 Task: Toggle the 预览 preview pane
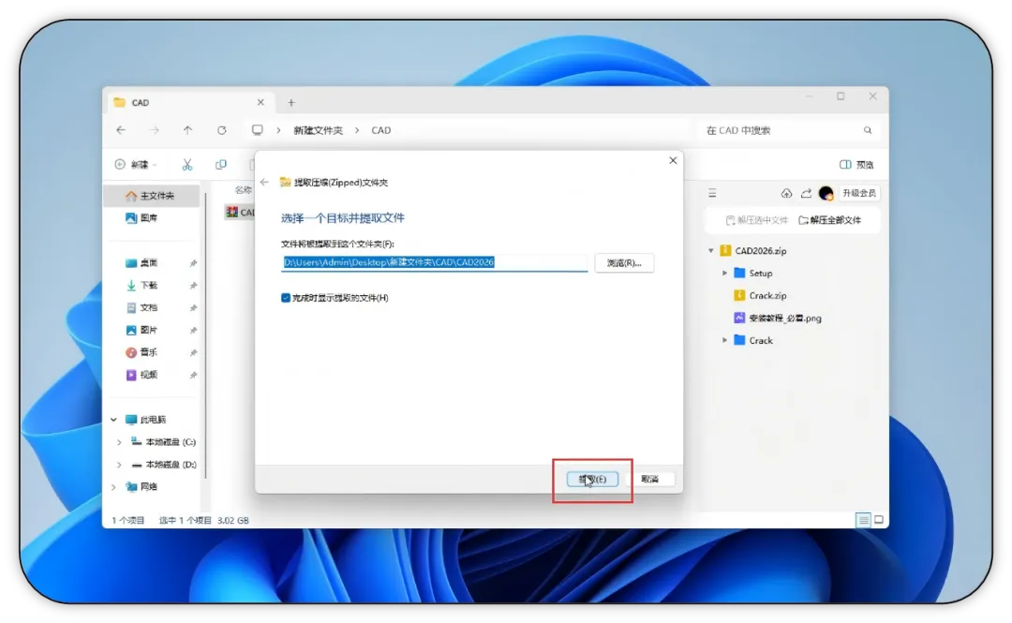pyautogui.click(x=856, y=165)
